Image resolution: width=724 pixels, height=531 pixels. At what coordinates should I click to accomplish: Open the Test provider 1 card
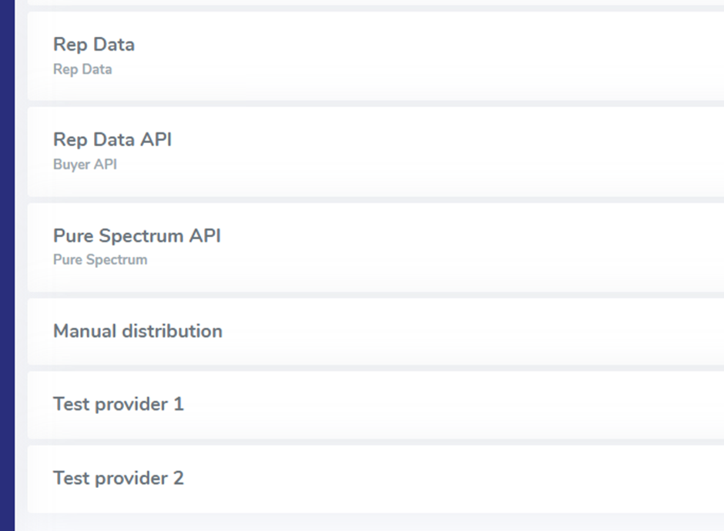(375, 405)
